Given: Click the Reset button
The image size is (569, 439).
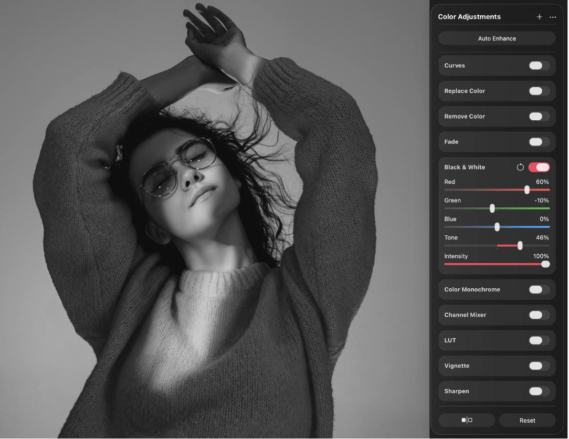Looking at the screenshot, I should [x=527, y=420].
